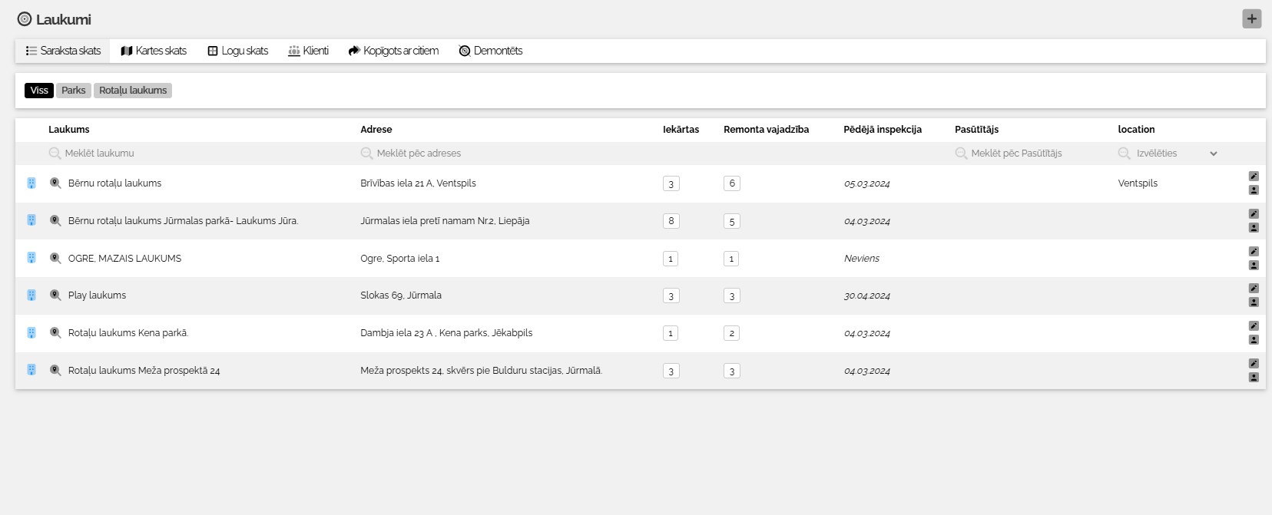Click edit pencil icon for Bērnu rotaļu laukums
This screenshot has width=1272, height=515.
[x=1254, y=177]
